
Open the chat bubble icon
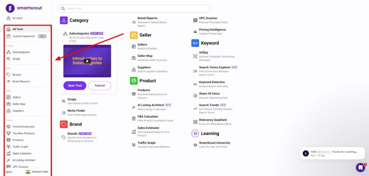click(x=360, y=167)
